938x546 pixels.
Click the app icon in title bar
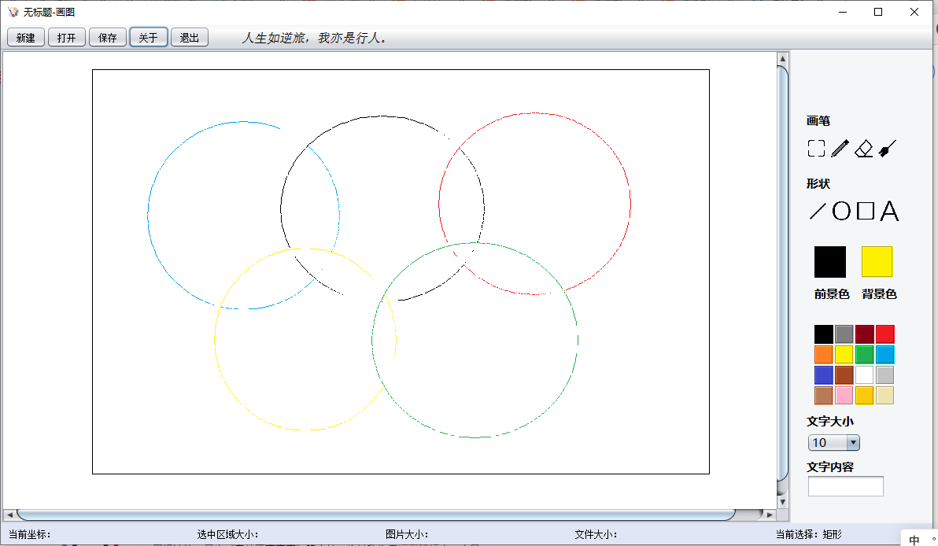point(13,12)
